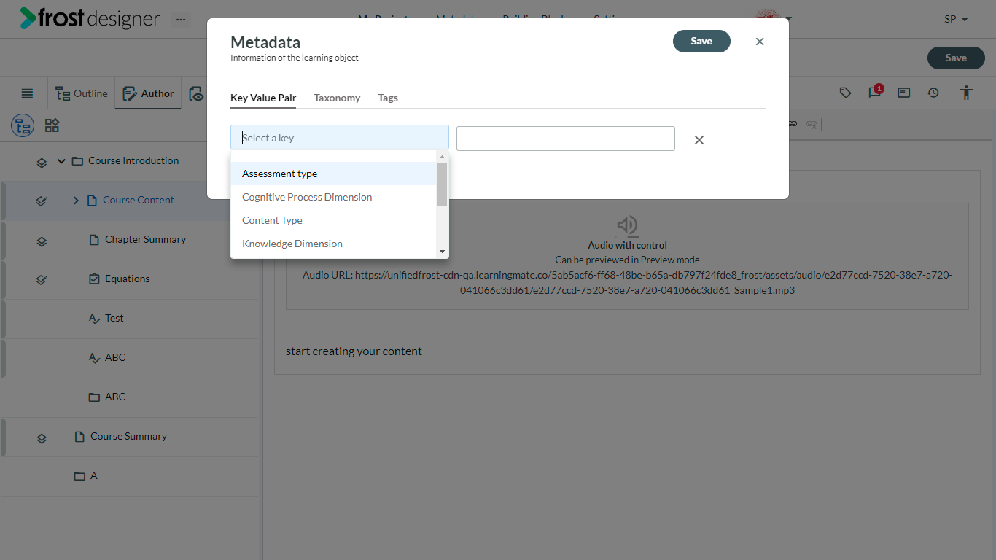Switch to the Taxonomy tab
The image size is (996, 560).
(337, 98)
